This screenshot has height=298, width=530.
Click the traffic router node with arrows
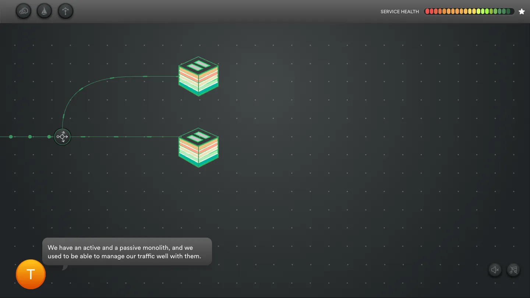pos(62,137)
